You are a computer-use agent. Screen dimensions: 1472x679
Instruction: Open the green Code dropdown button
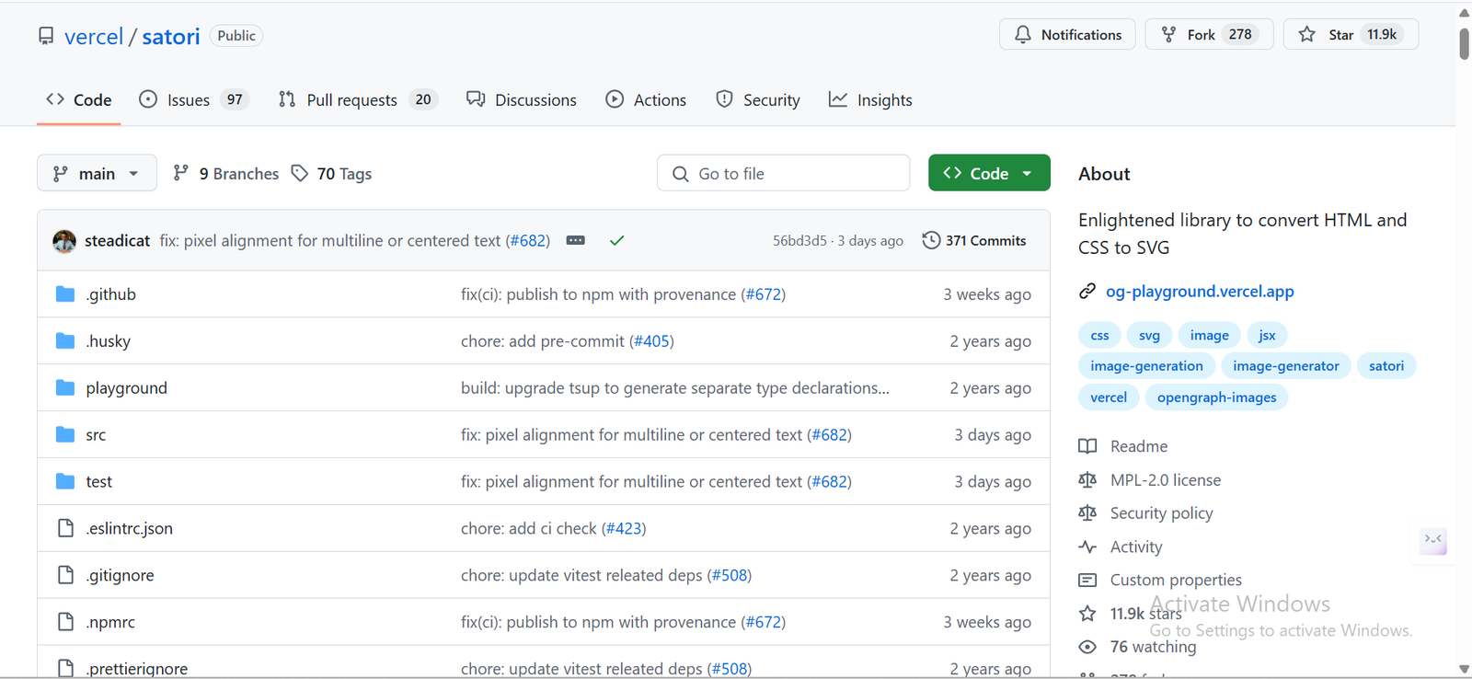pyautogui.click(x=989, y=173)
